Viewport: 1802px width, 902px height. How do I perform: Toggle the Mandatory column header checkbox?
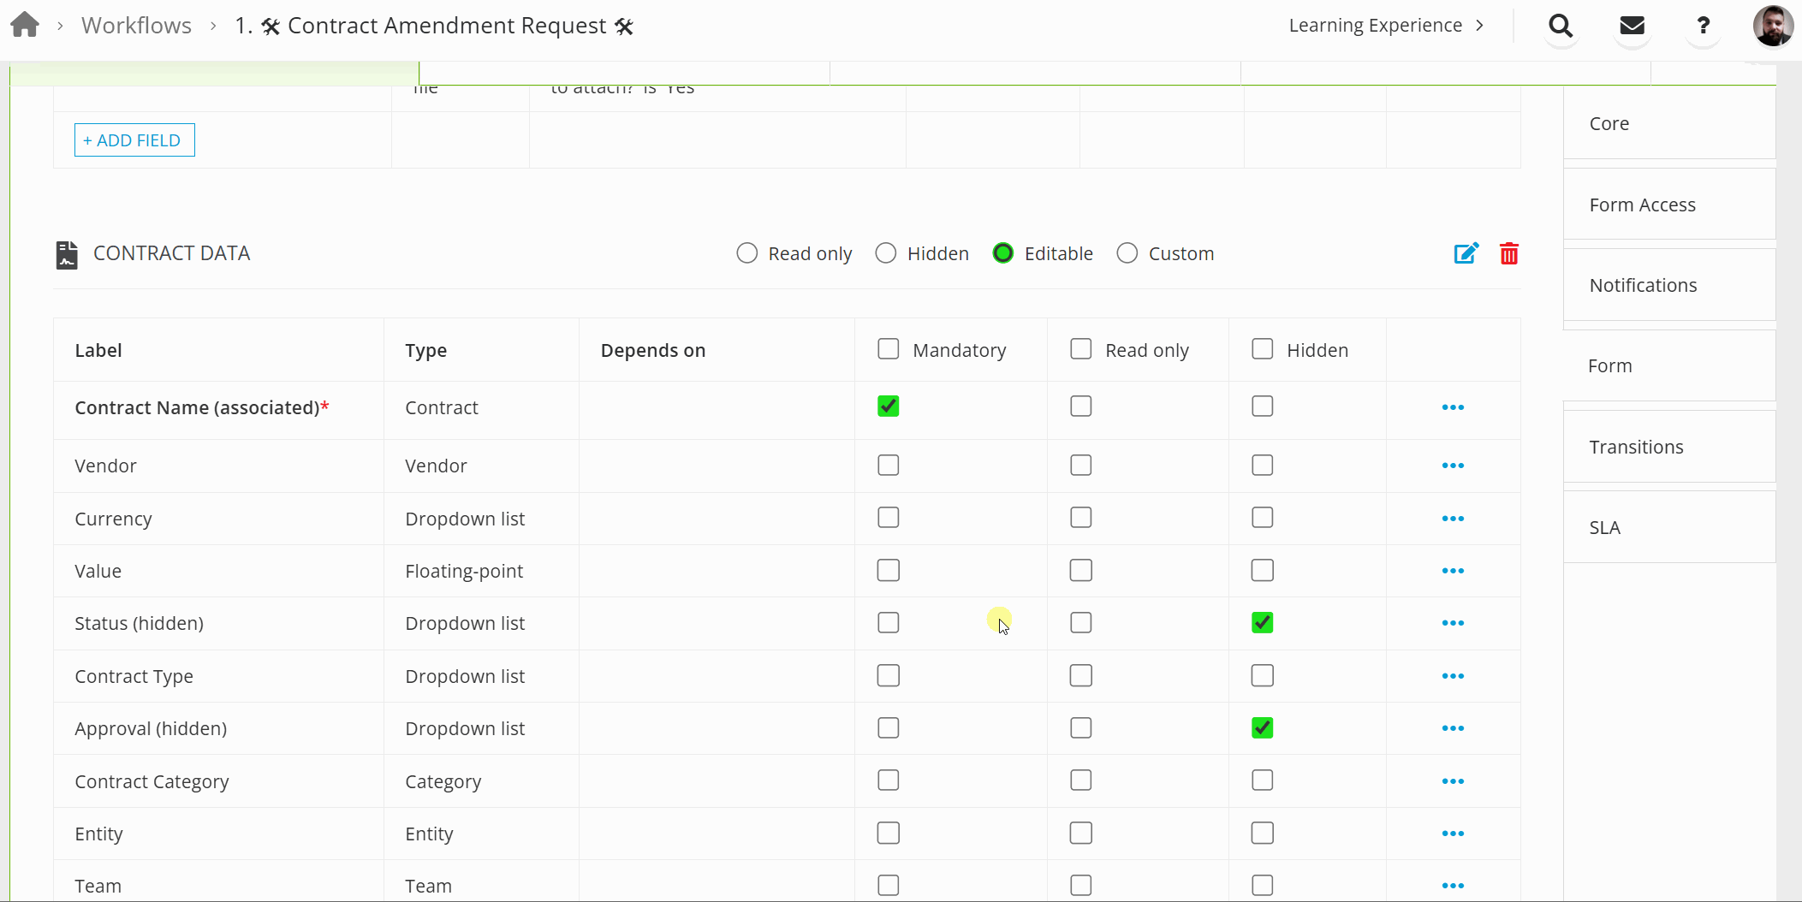tap(889, 349)
